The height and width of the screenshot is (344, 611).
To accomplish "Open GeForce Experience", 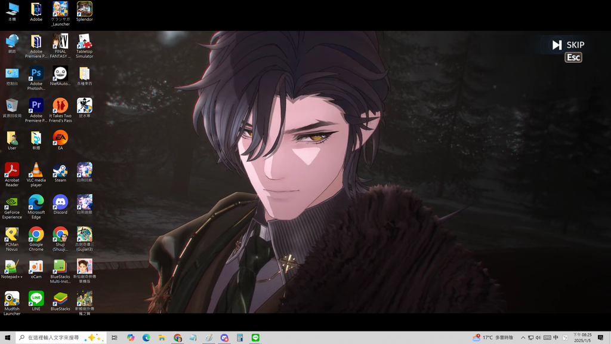I will coord(12,207).
